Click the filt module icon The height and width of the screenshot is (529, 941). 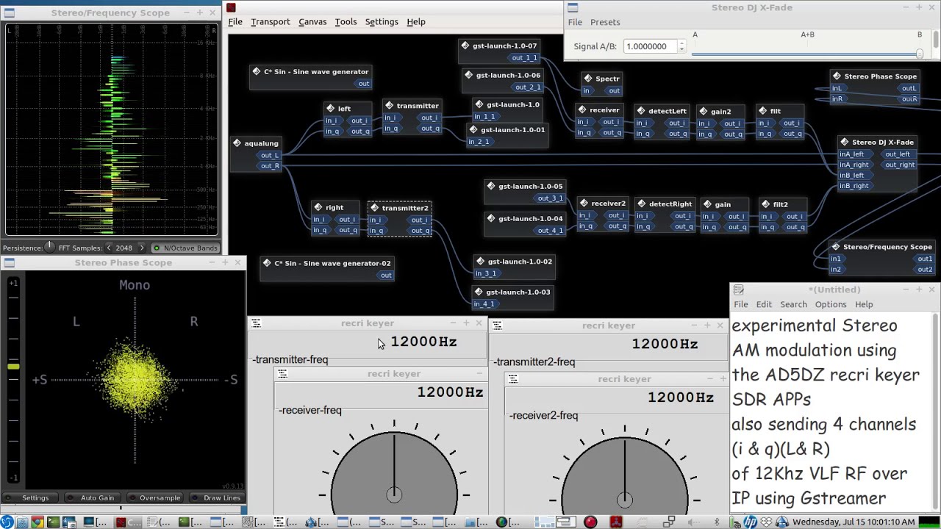(763, 111)
